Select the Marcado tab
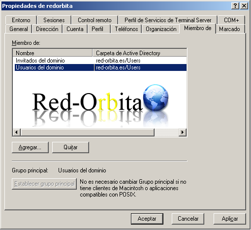 pyautogui.click(x=229, y=29)
